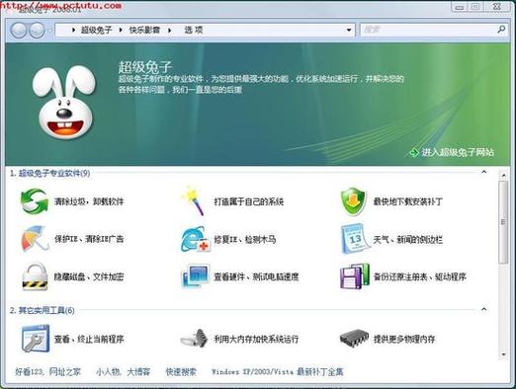Launch the memory chip 提供更多物理内存 icon
516x389 pixels.
click(x=354, y=338)
